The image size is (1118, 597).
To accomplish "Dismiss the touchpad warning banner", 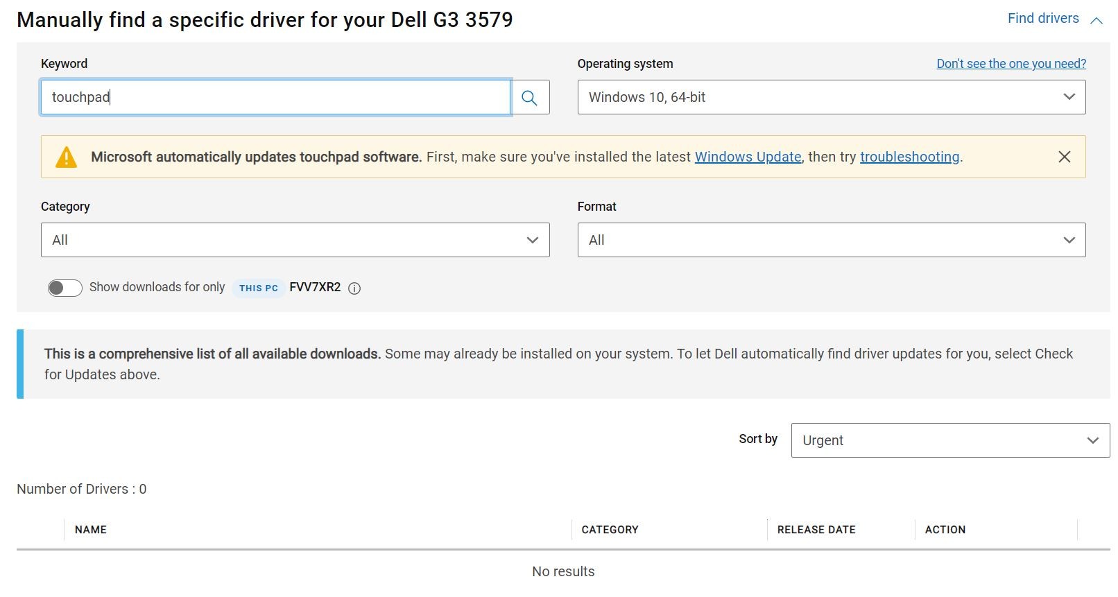I will [1064, 157].
